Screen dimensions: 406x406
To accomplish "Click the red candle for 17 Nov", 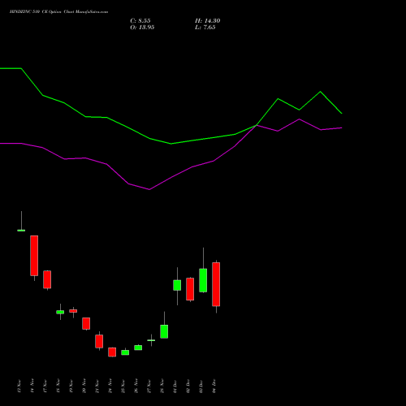I will [47, 279].
